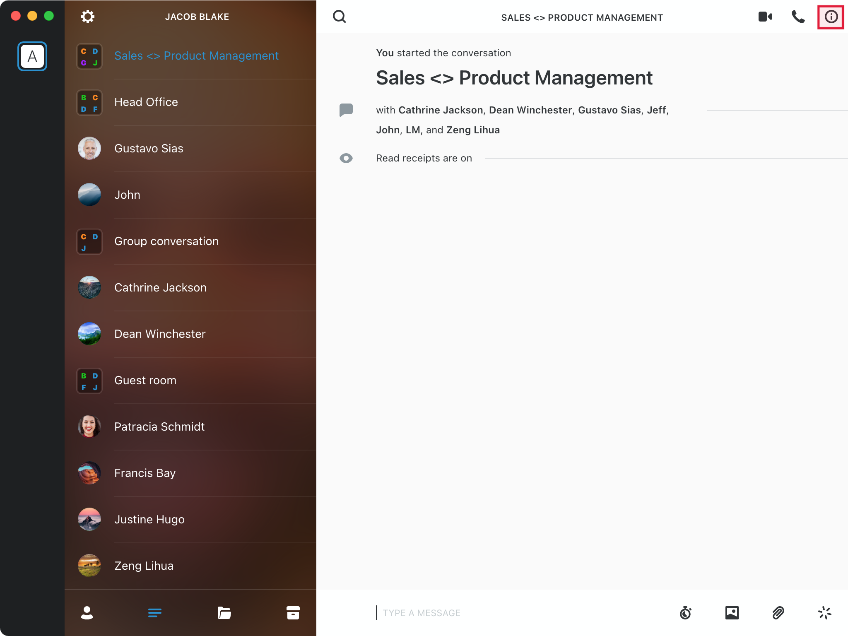The image size is (848, 636).
Task: Click Sales <> Product Management header title
Action: [582, 17]
